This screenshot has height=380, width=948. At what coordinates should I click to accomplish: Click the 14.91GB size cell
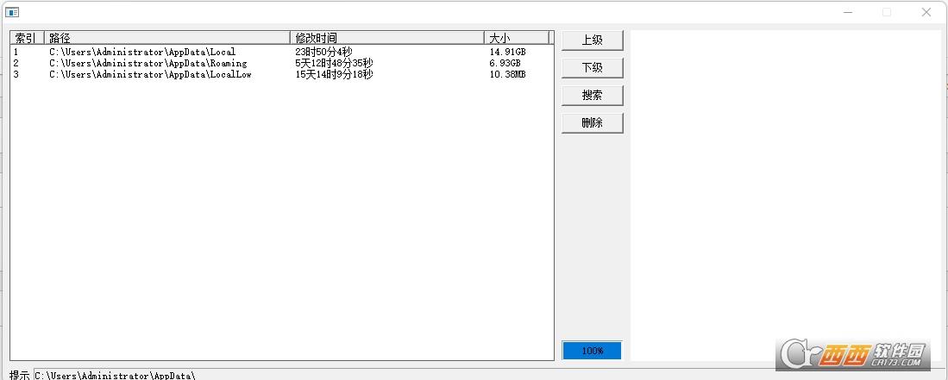click(x=507, y=52)
